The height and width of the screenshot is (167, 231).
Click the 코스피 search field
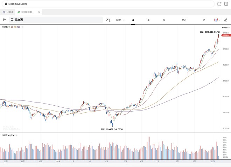pos(56,20)
